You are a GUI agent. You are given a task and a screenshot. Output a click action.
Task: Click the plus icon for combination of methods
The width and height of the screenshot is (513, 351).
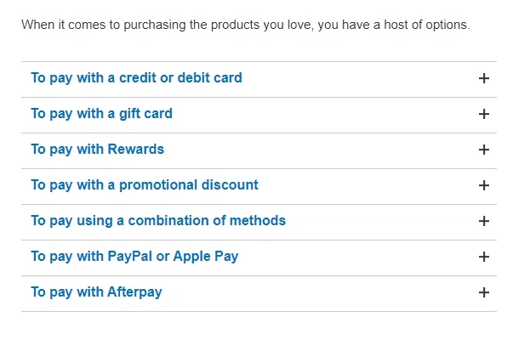(484, 221)
